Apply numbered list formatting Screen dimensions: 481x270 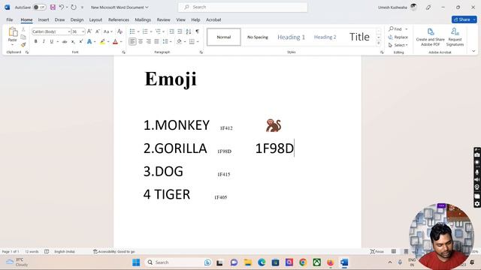tap(145, 31)
